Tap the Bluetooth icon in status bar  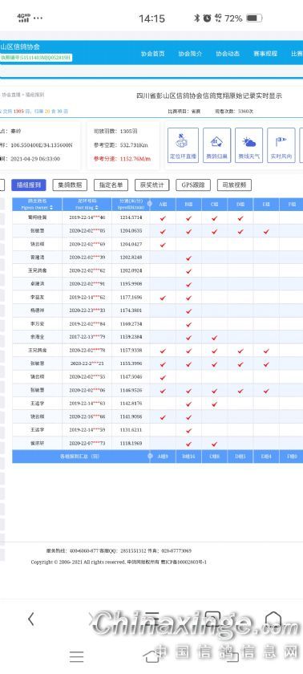point(196,18)
